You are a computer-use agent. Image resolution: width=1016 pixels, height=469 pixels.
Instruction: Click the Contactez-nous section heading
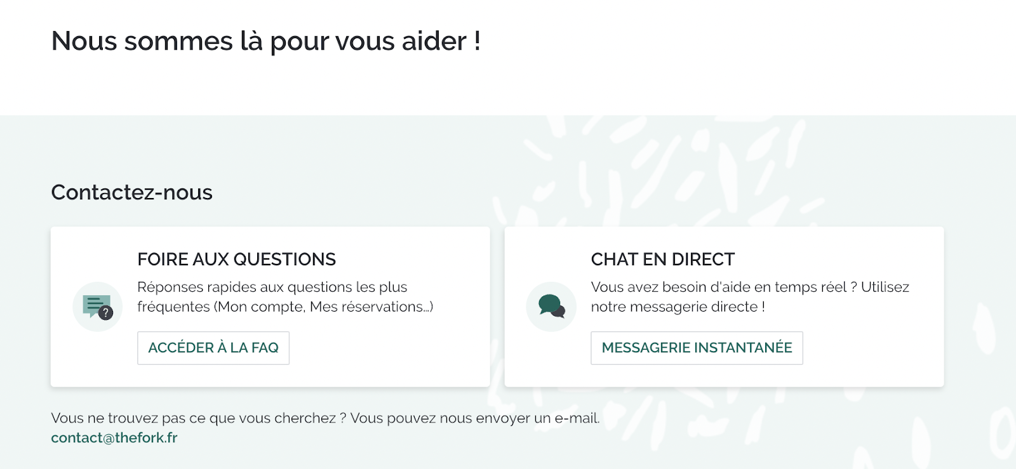pos(131,192)
